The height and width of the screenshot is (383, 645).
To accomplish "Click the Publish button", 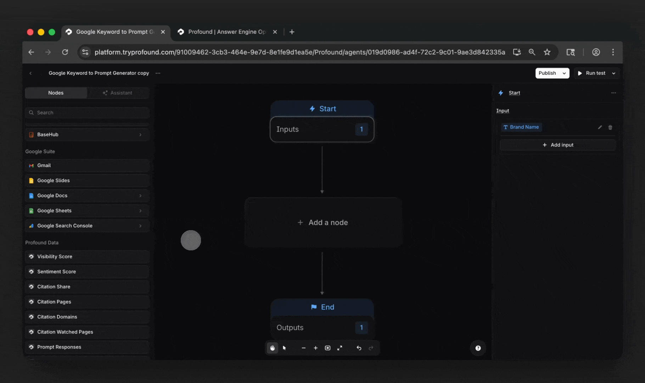I will click(x=548, y=73).
